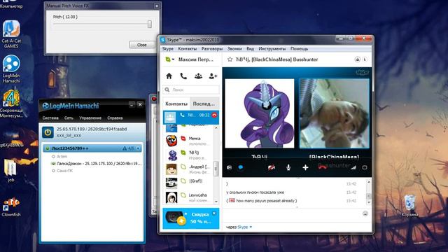Favorite the conversation with the star icon
This screenshot has width=448, height=252.
(x=230, y=59)
